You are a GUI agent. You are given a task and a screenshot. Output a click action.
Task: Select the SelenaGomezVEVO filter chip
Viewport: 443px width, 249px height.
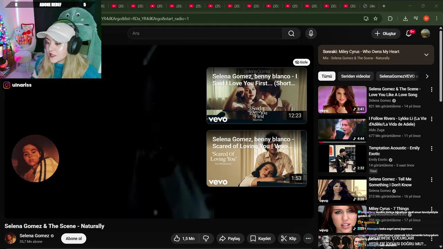[398, 76]
